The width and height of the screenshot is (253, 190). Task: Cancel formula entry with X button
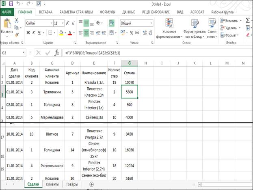tap(39, 53)
